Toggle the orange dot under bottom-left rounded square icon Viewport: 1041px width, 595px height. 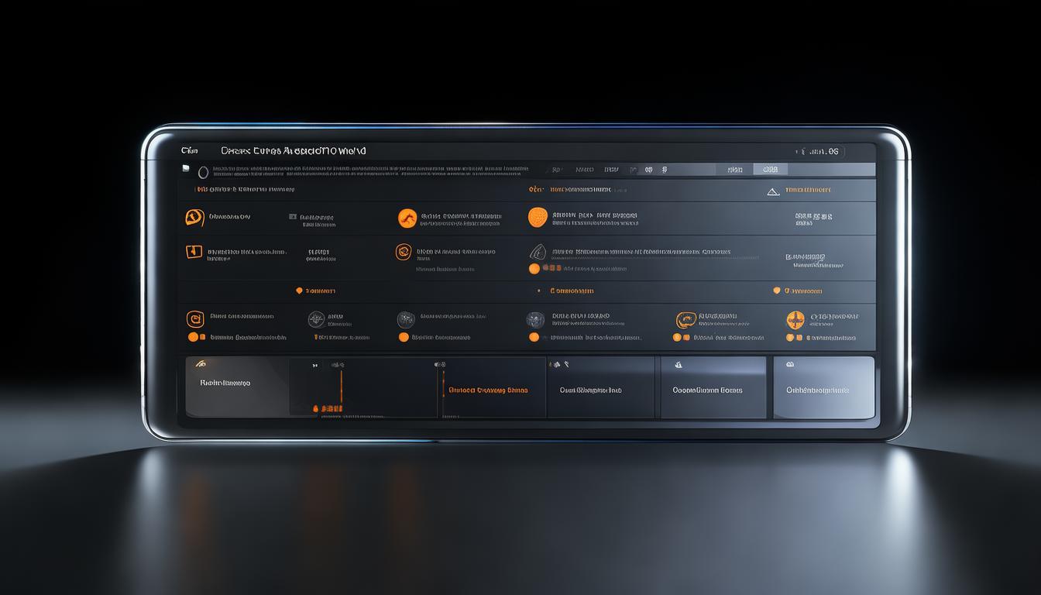click(x=193, y=337)
